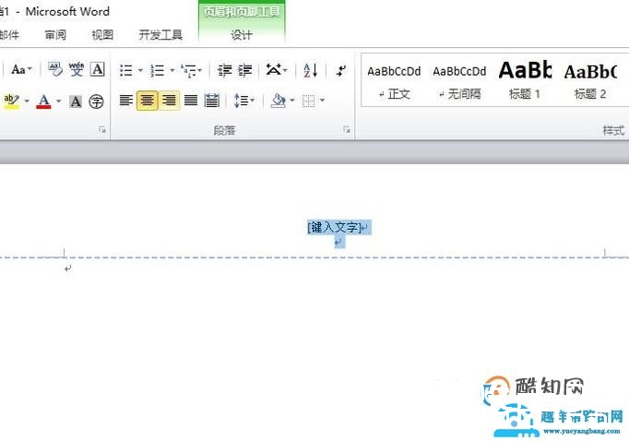
Task: Switch to the 设计 tab
Action: [x=241, y=35]
